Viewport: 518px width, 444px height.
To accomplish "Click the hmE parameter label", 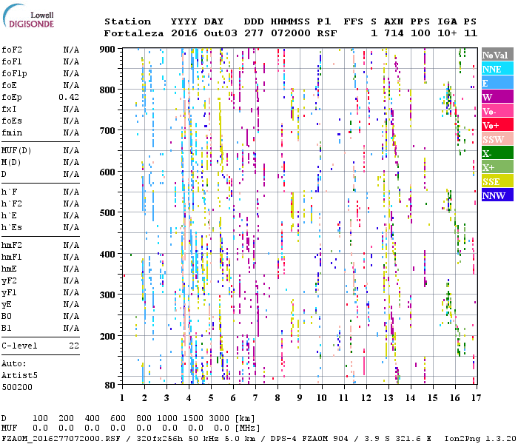I will (9, 269).
